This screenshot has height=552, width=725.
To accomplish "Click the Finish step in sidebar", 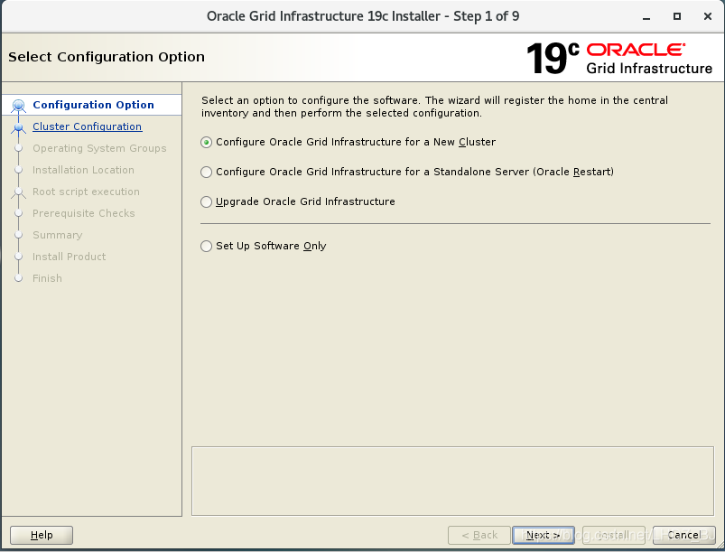I will [x=47, y=278].
